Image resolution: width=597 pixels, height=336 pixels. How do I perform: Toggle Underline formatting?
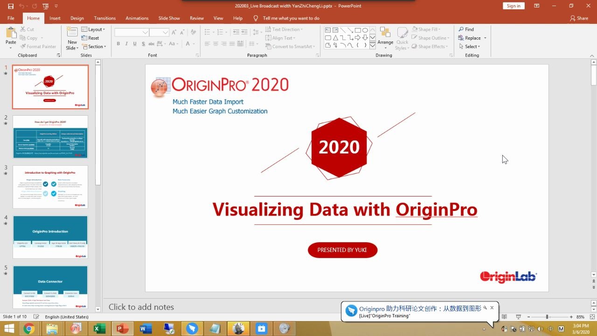click(135, 44)
